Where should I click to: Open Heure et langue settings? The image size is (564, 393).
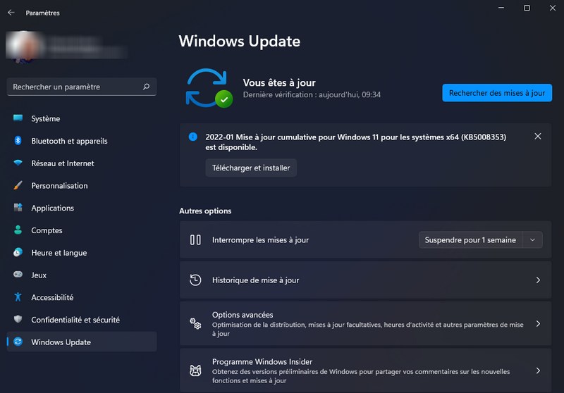tap(82, 253)
